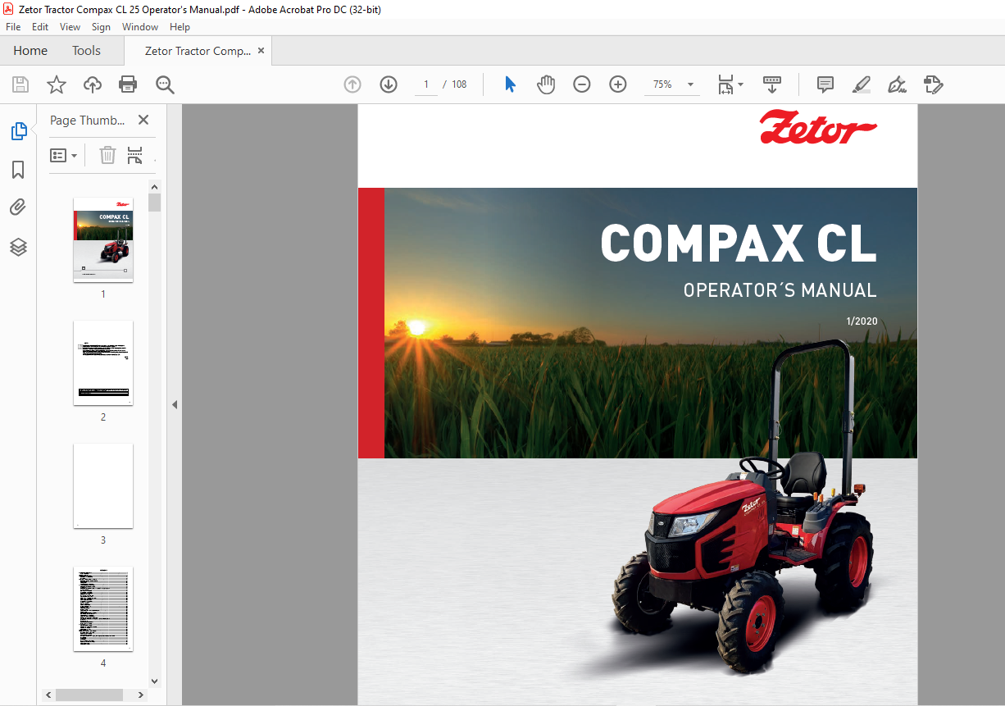The width and height of the screenshot is (1005, 706).
Task: Select page 3 thumbnail
Action: [103, 485]
